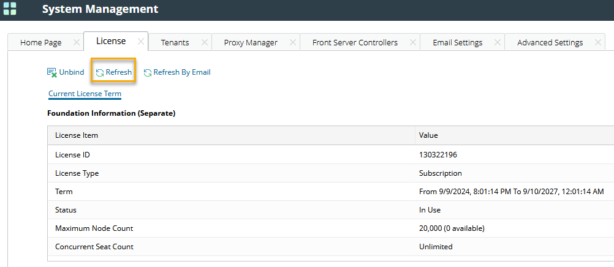Open the Tenants tab
Viewport: 614px width, 267px height.
tap(175, 42)
